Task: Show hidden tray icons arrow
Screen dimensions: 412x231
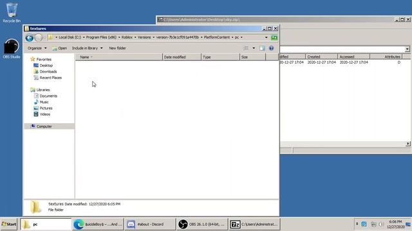Action: point(357,224)
